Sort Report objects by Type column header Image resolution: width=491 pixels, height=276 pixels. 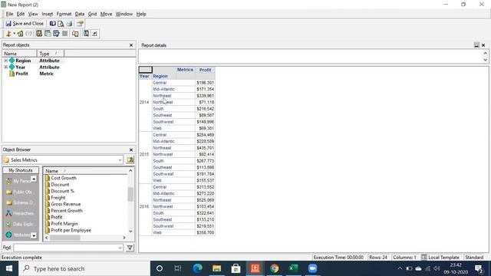coord(51,54)
